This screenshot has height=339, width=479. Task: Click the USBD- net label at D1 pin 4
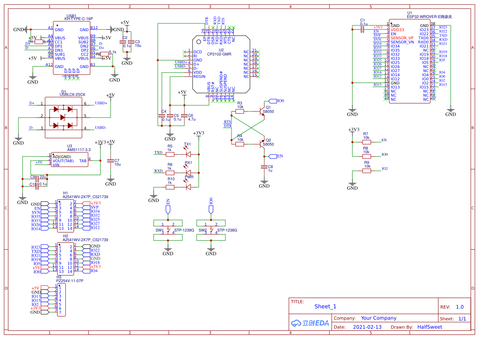click(100, 128)
